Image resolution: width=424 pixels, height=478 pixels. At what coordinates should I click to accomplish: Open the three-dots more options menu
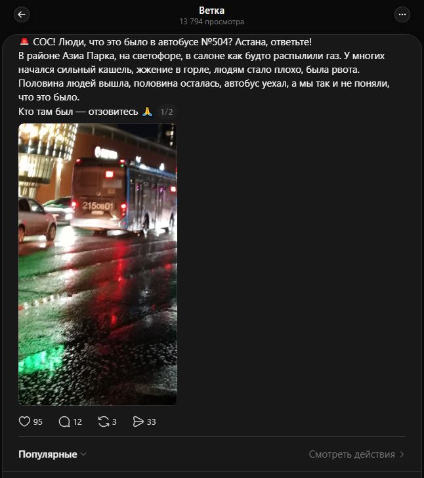click(402, 14)
